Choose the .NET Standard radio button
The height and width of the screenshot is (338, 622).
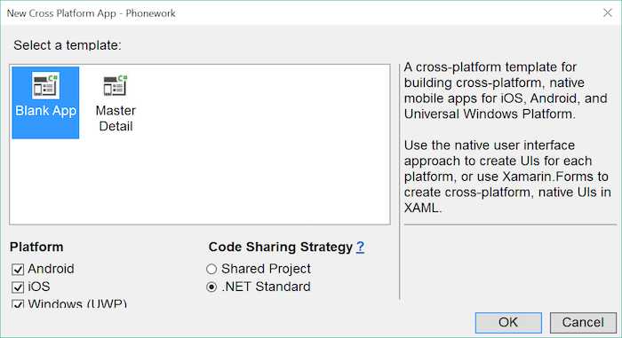tap(211, 287)
